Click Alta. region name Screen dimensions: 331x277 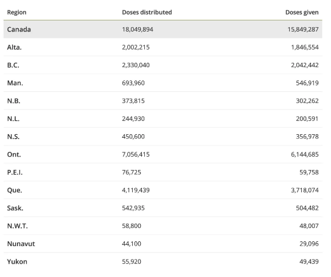point(15,47)
